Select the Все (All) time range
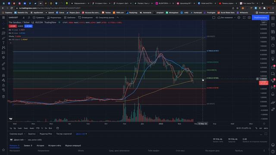Image resolution: width=276 pixels, height=155 pixels. [x=50, y=128]
